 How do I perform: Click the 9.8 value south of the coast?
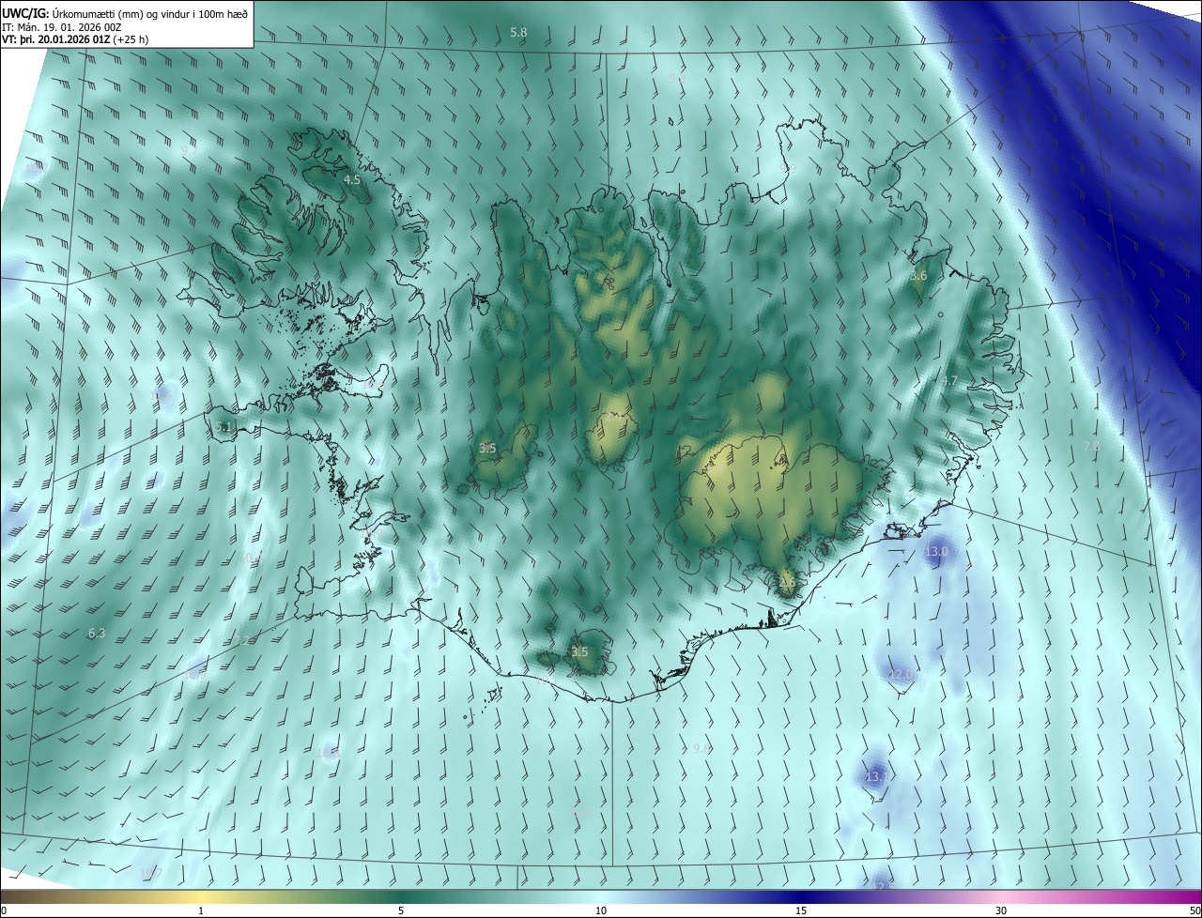[x=701, y=748]
